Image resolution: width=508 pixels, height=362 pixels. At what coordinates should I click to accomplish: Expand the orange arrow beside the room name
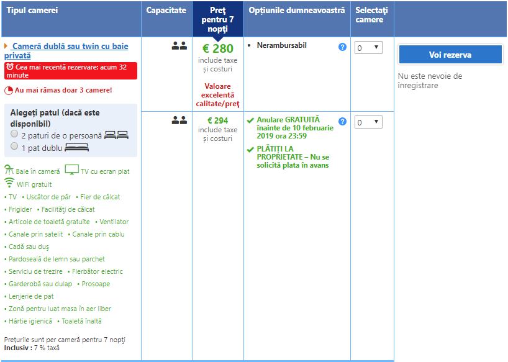6,47
